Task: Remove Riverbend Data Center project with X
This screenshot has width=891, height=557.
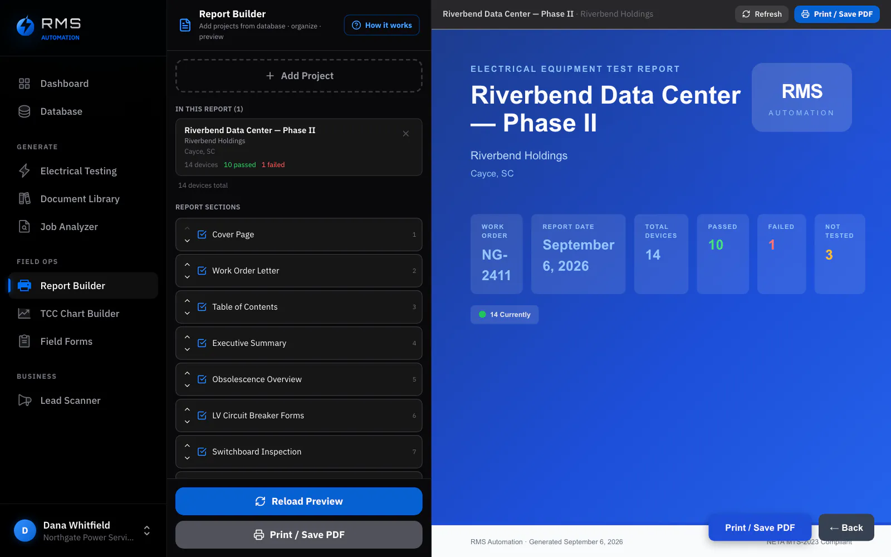Action: pos(406,134)
